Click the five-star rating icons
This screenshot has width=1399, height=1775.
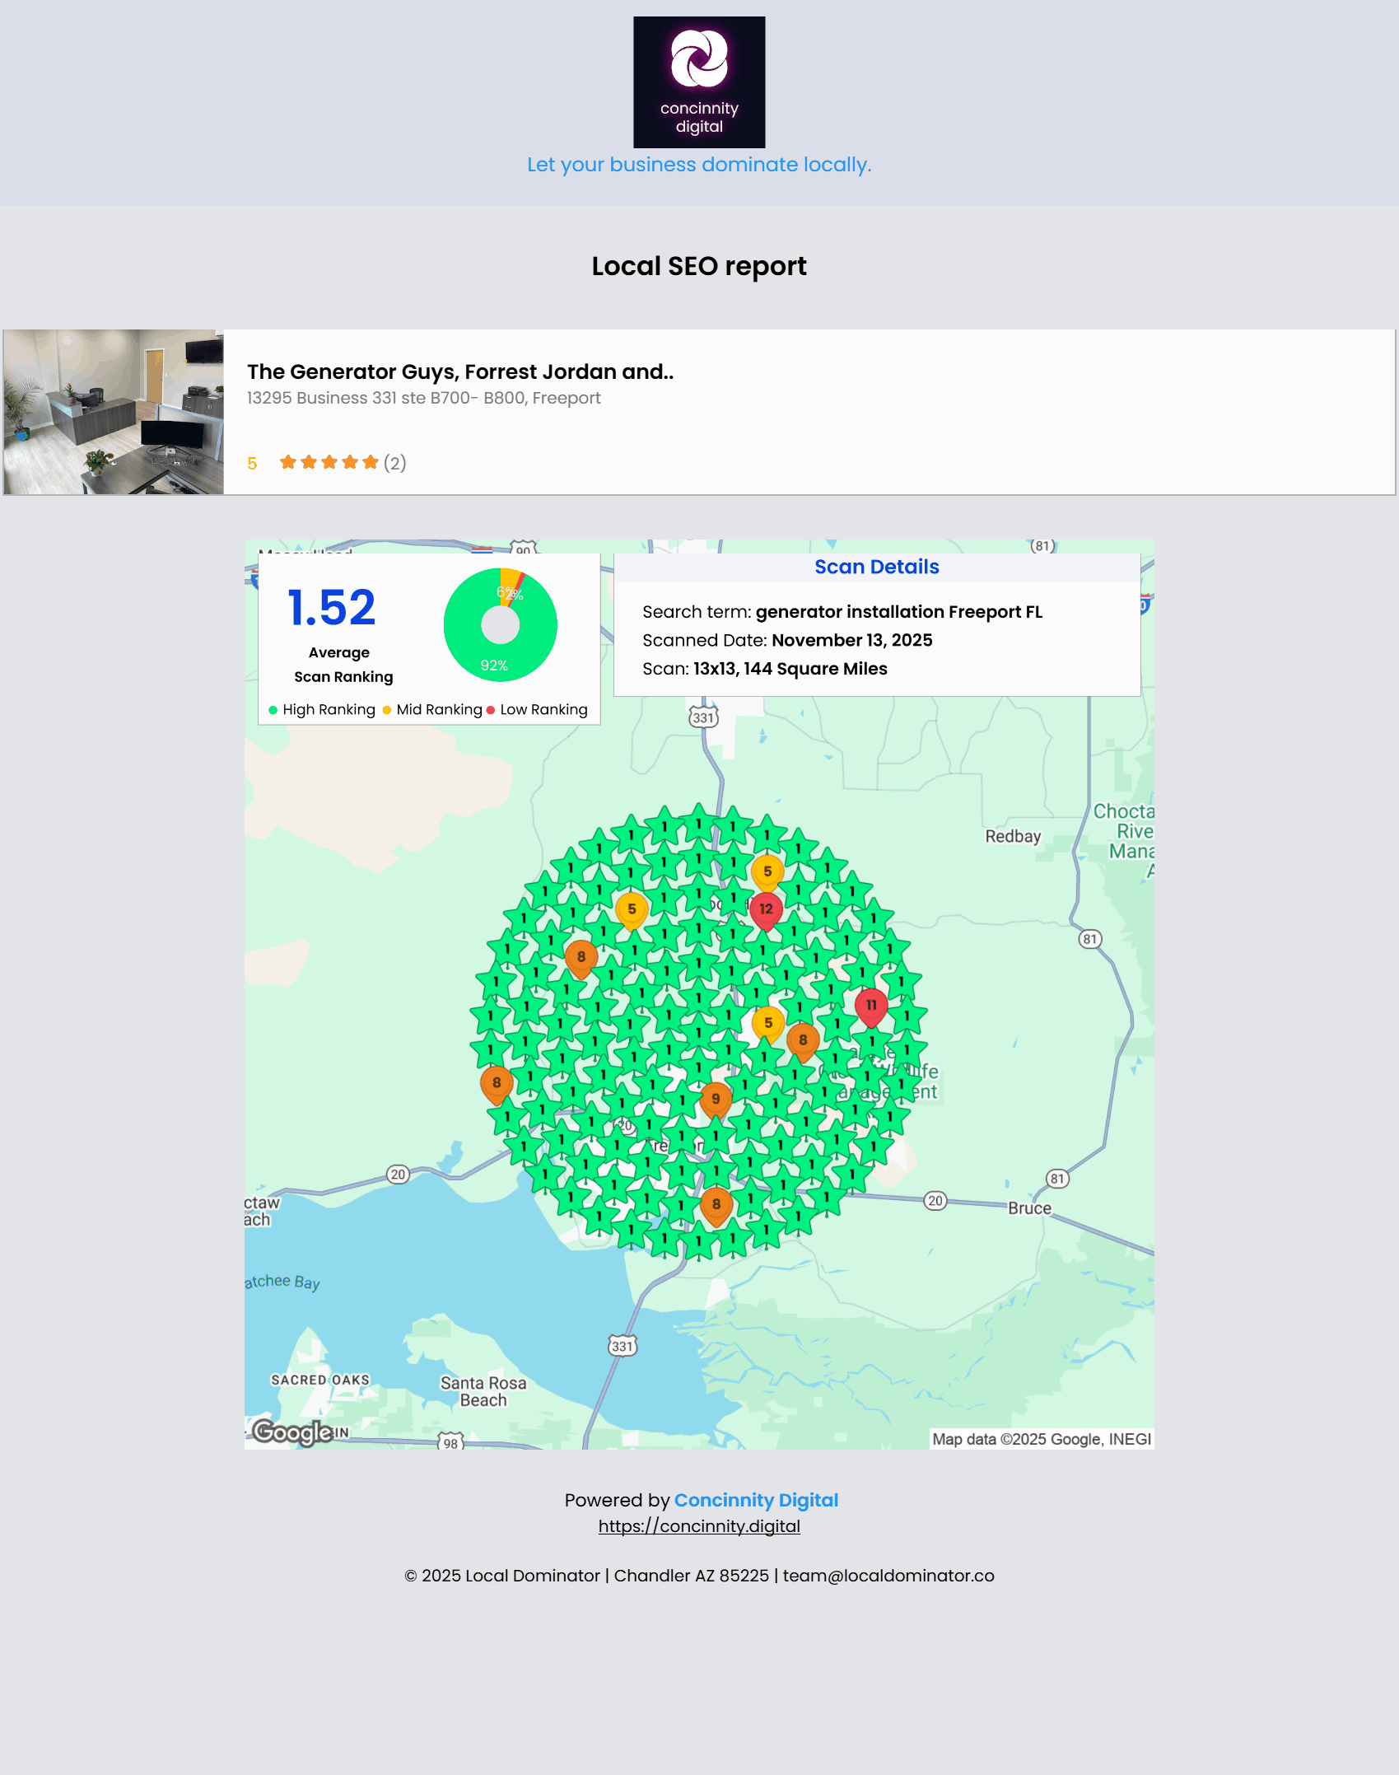[x=329, y=462]
